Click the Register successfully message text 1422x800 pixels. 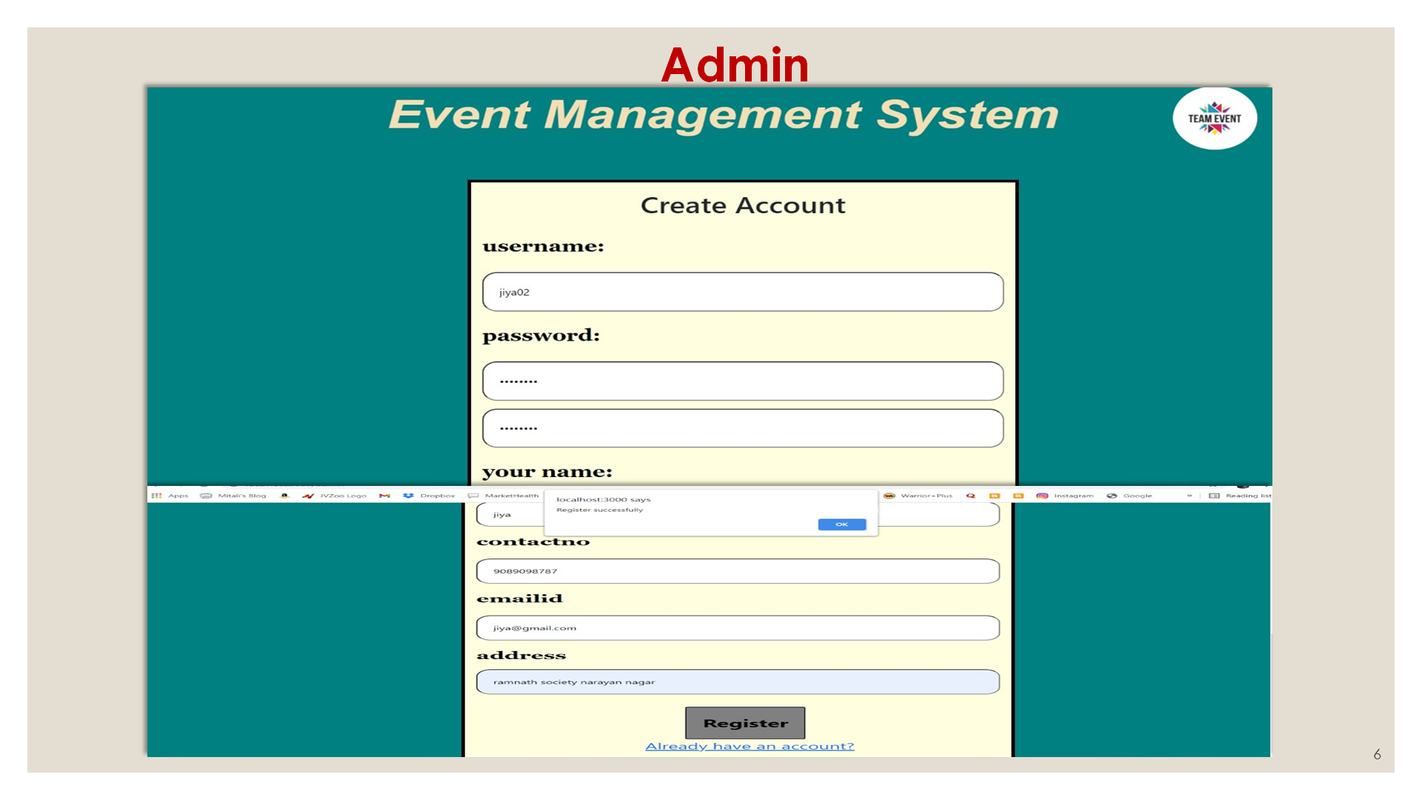click(x=600, y=510)
